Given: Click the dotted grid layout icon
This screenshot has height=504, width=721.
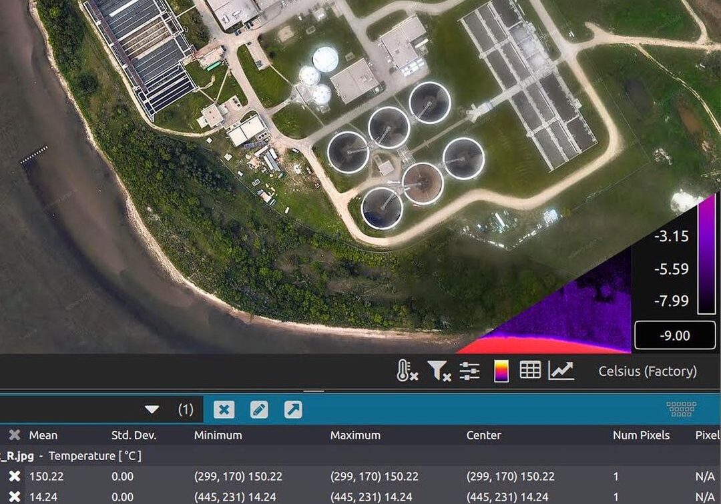Looking at the screenshot, I should click(680, 409).
